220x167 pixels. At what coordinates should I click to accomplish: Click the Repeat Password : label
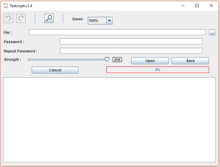coord(21,51)
